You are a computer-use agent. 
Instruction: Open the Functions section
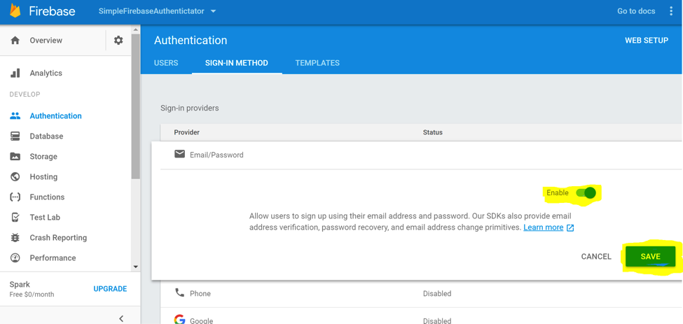47,197
